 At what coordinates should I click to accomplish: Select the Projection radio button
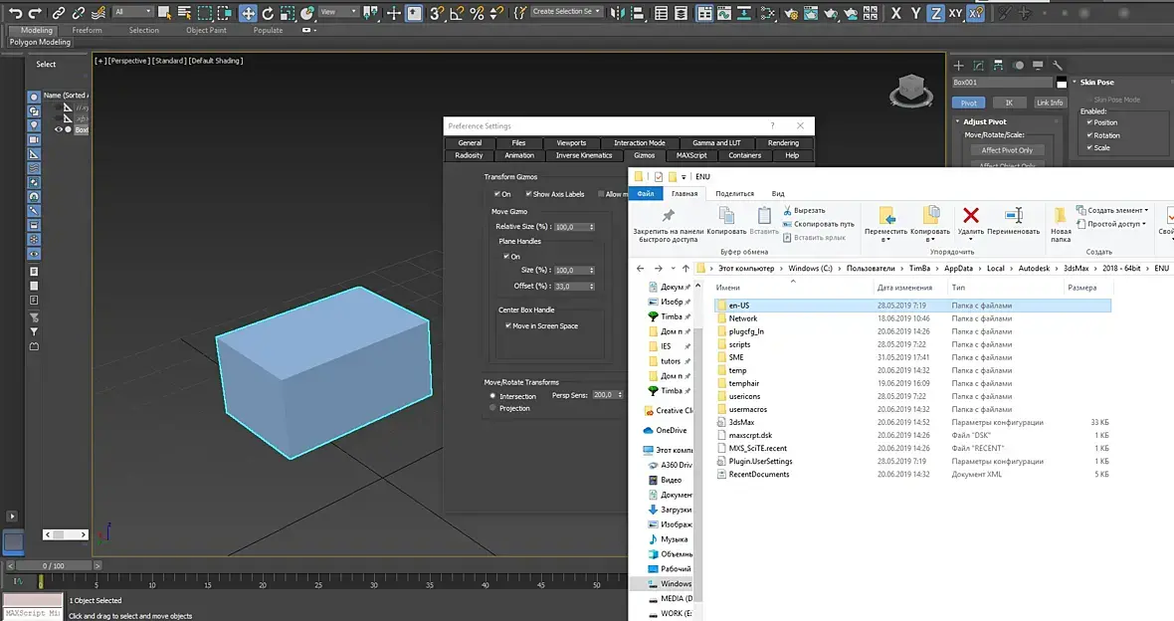point(492,408)
